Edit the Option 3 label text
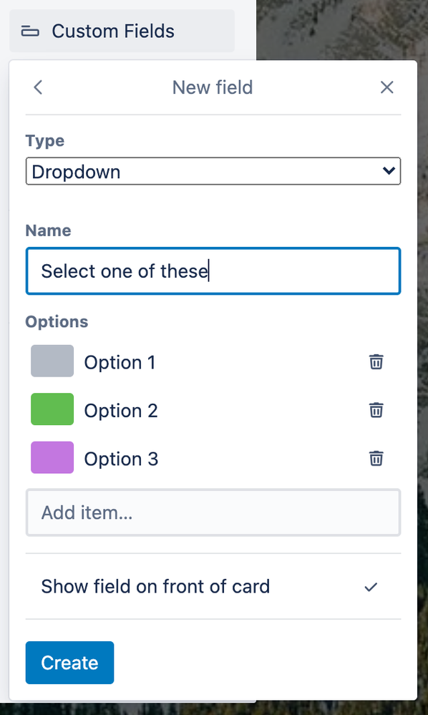428x715 pixels. tap(121, 459)
